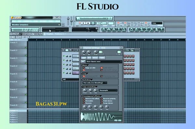
Task: Click the Kick waveform preview
Action: 101,117
